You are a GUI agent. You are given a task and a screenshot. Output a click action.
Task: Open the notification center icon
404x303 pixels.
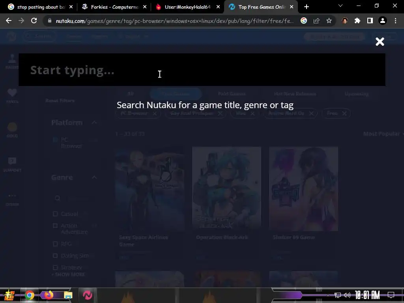391,295
